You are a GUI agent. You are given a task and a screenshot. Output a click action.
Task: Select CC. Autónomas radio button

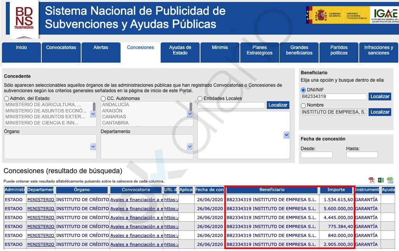[103, 98]
